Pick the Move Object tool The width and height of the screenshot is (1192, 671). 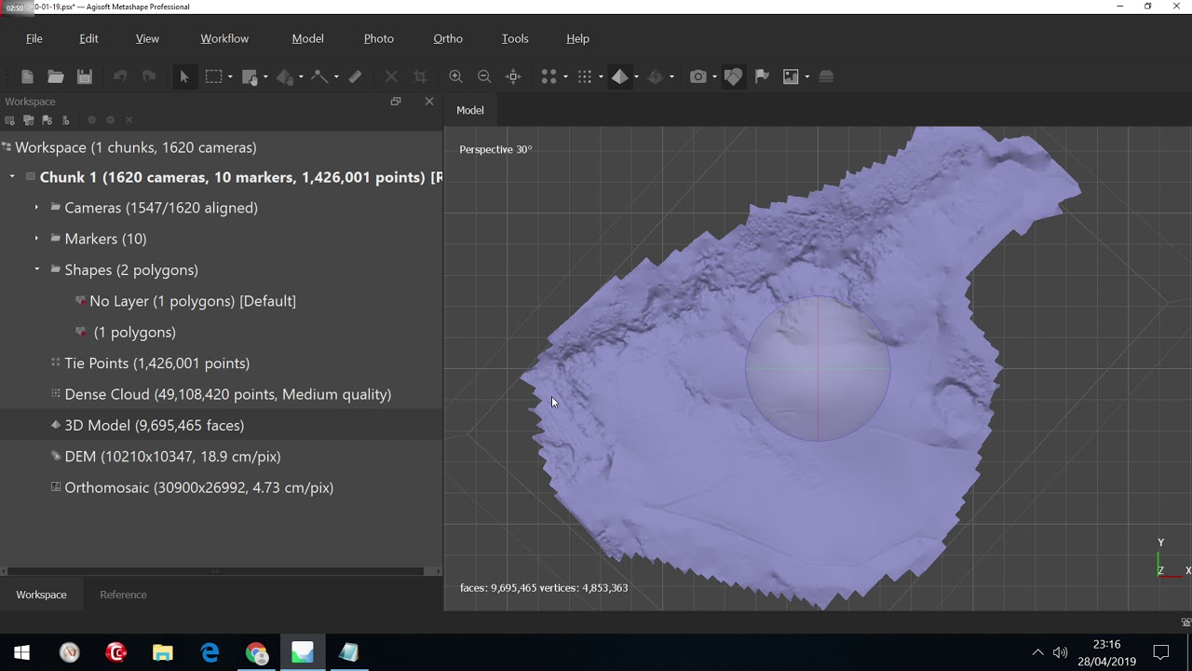tap(285, 76)
